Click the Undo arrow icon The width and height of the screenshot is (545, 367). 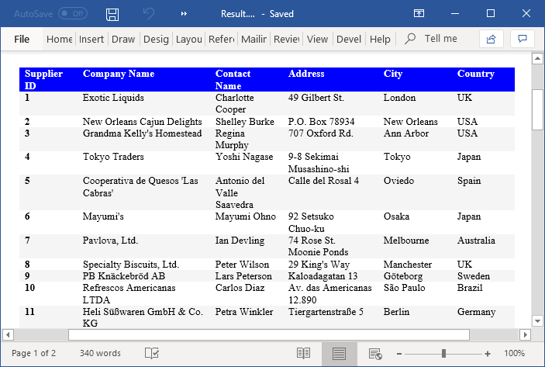[x=149, y=14]
